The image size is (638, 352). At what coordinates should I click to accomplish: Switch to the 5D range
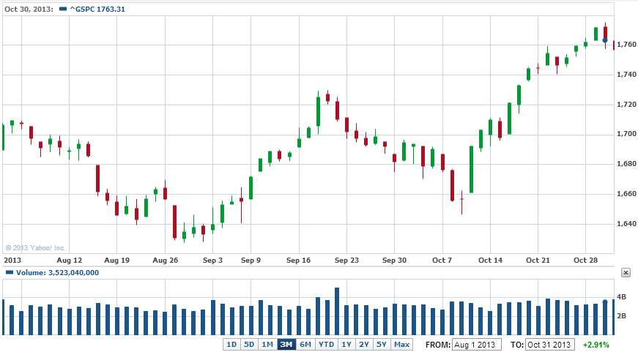click(249, 344)
